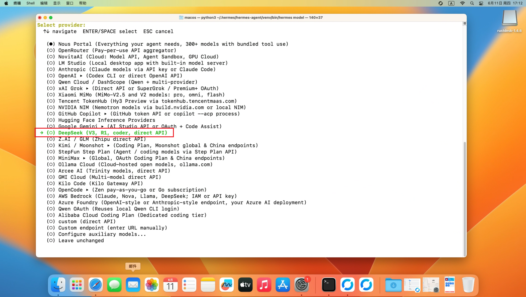Open System Settings gear icon in Dock

point(302,285)
